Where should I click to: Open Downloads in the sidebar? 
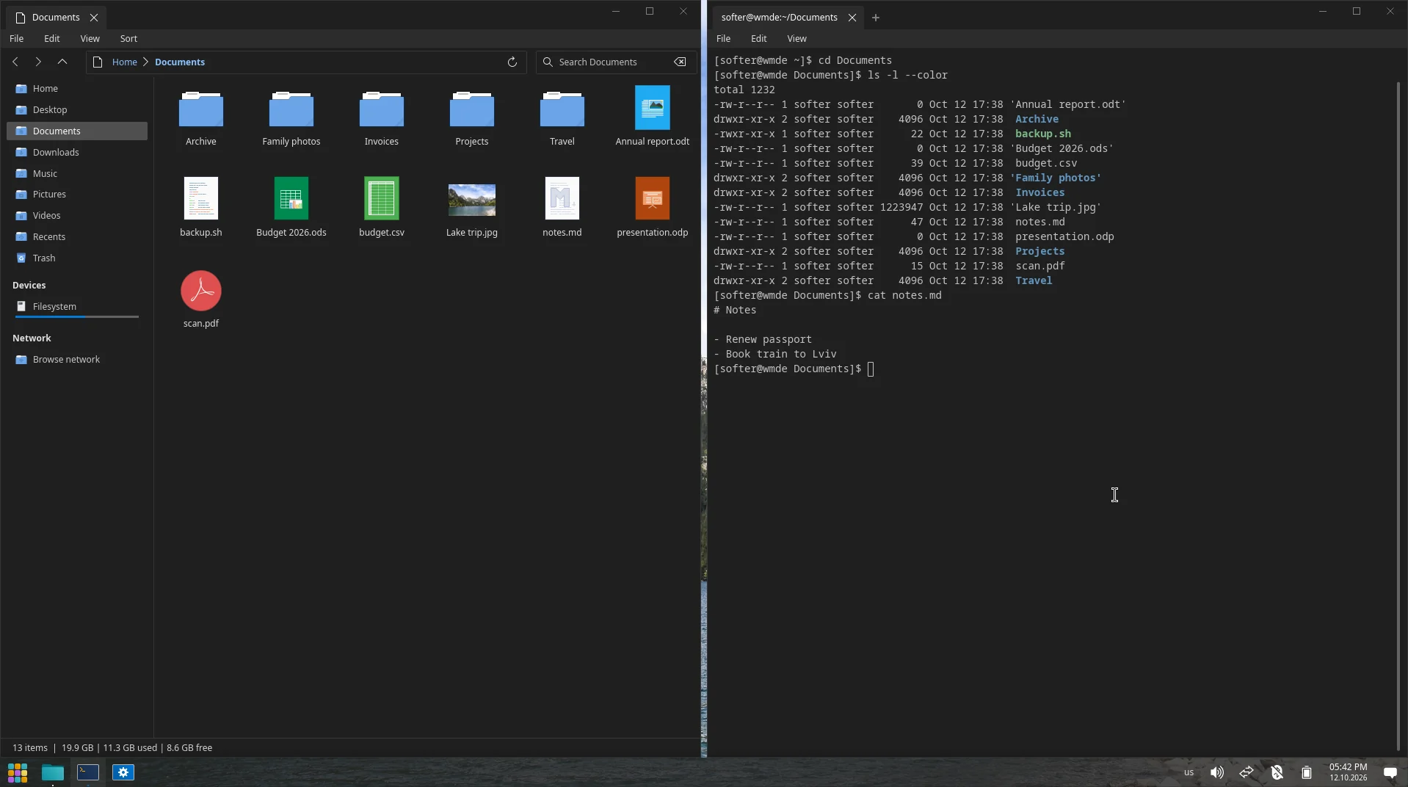pos(77,152)
